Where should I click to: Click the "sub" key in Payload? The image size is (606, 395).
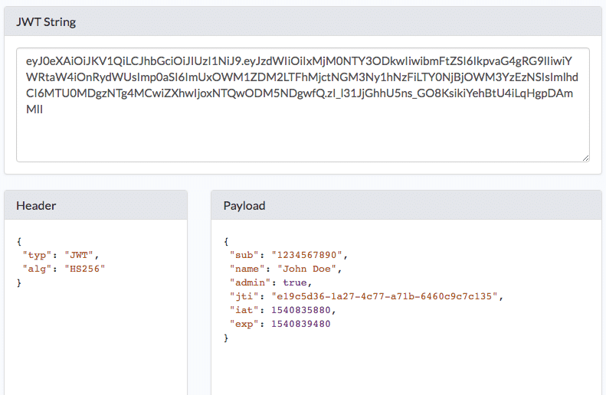click(x=242, y=255)
